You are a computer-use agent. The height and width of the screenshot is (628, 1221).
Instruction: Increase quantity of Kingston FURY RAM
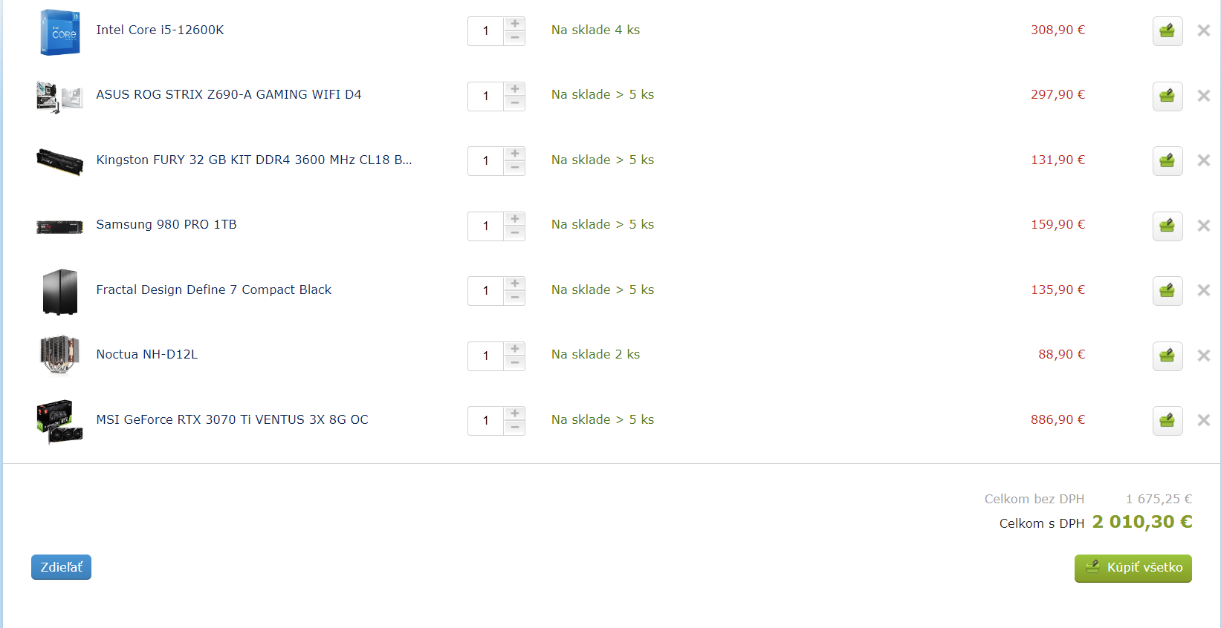coord(515,154)
